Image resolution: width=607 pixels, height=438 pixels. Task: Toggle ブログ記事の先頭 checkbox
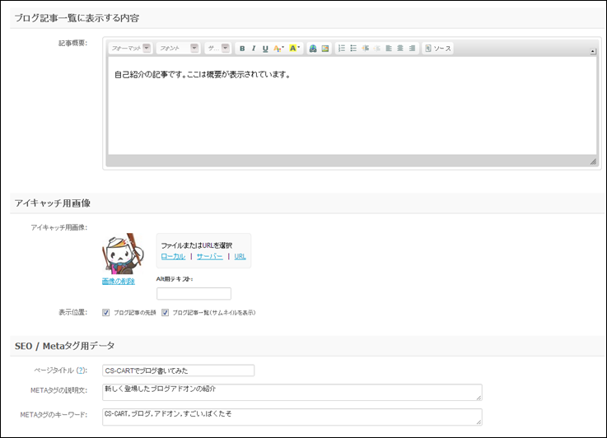point(105,313)
